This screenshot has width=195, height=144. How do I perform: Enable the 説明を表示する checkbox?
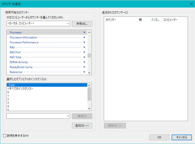(4, 135)
